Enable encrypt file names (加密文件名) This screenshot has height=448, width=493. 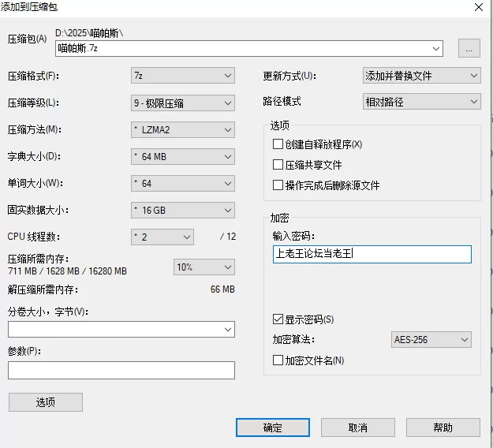coord(278,360)
